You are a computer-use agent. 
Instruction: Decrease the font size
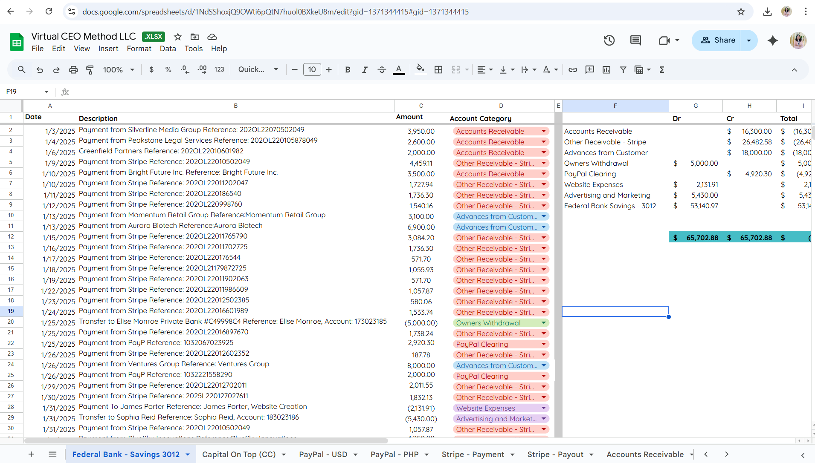point(295,69)
